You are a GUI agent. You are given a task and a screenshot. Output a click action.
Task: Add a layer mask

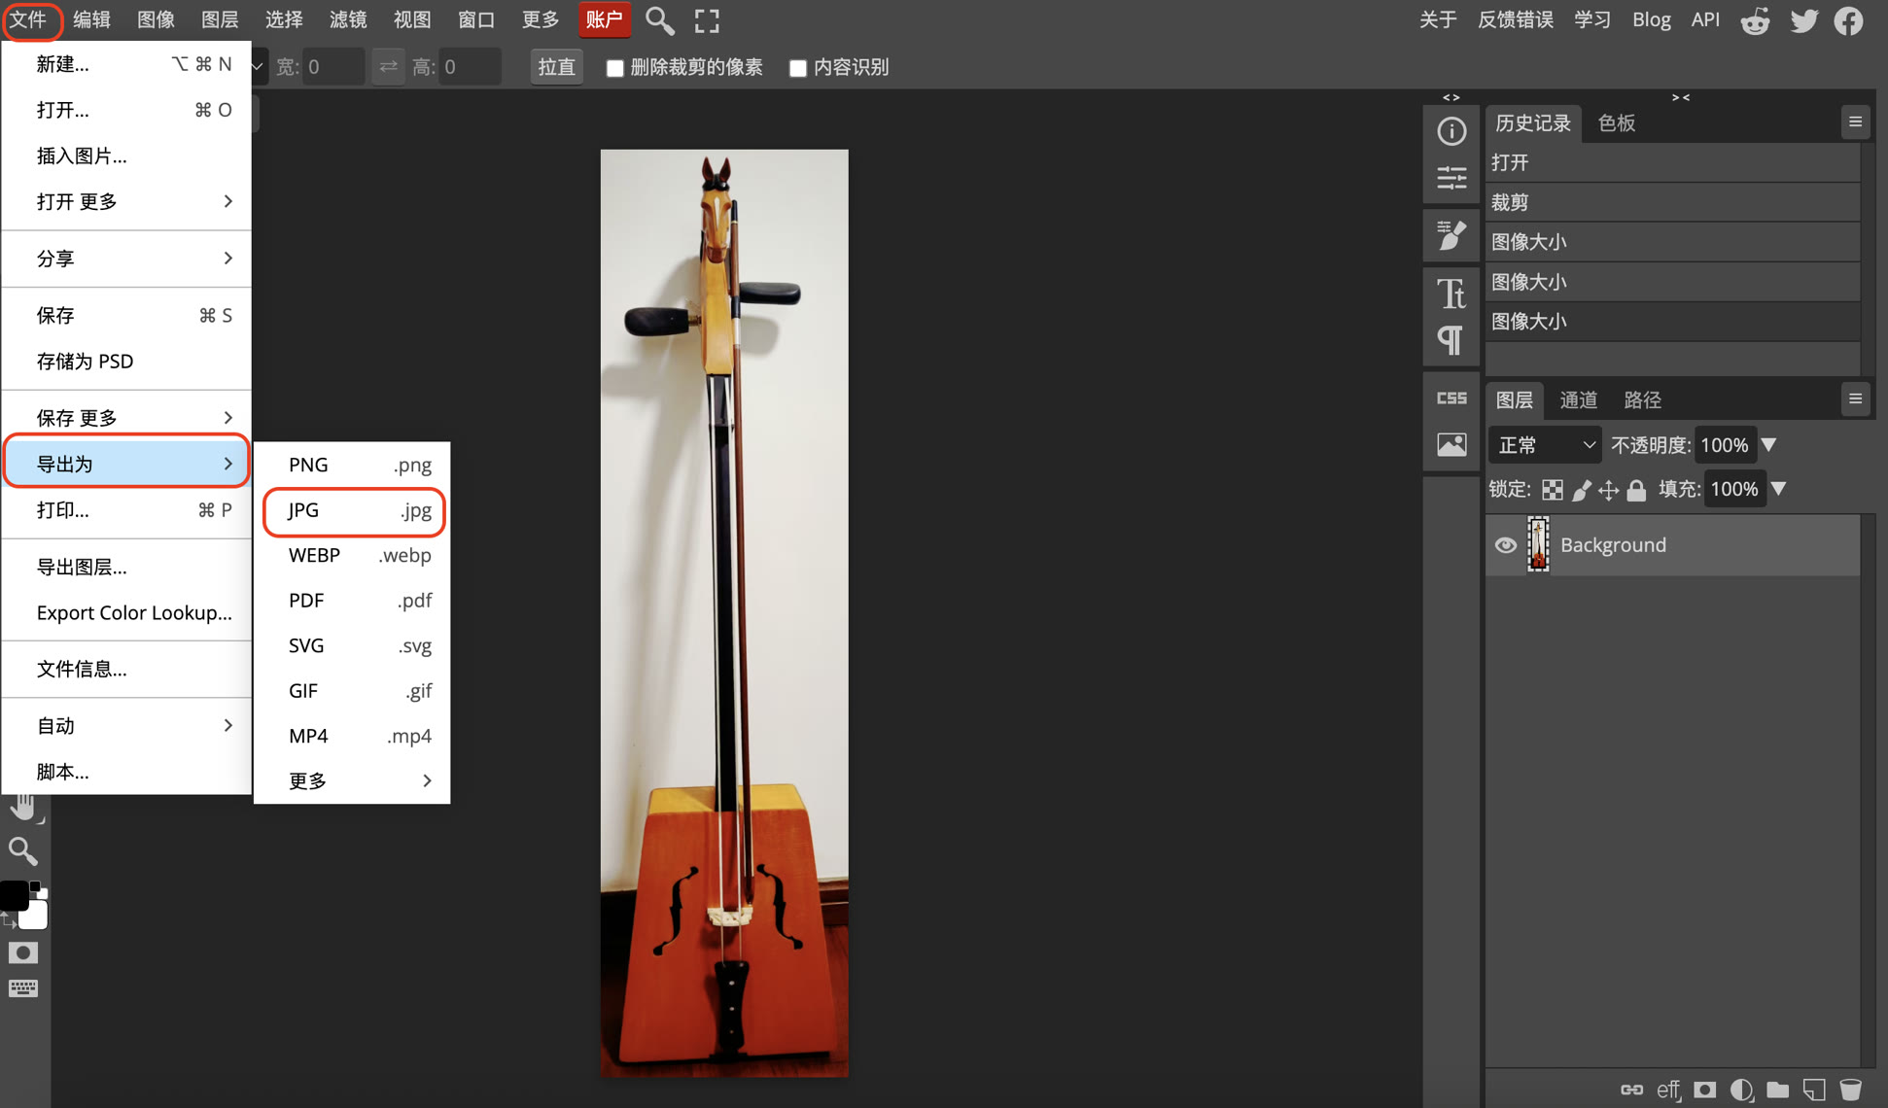(1704, 1090)
